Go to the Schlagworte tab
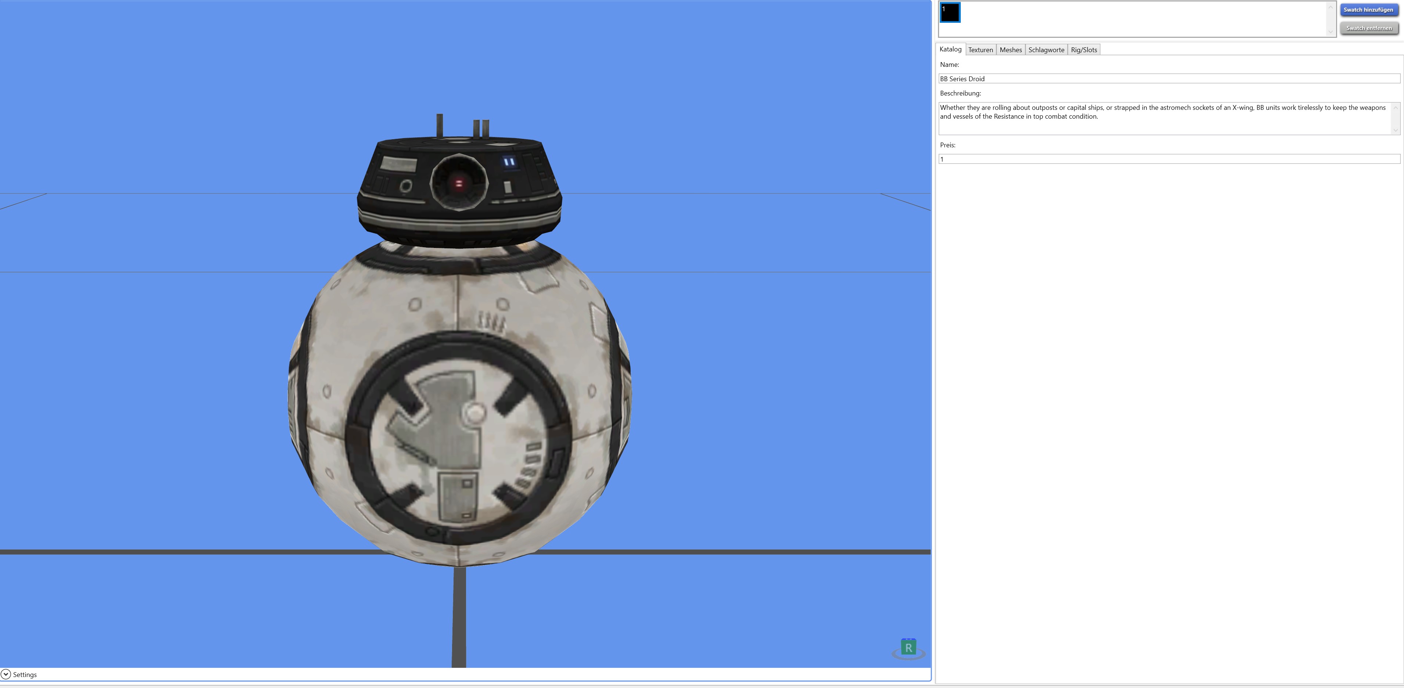Viewport: 1404px width, 688px height. tap(1046, 50)
